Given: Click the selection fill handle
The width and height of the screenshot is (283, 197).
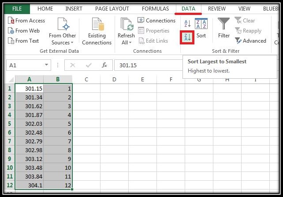Looking at the screenshot, I should point(72,189).
